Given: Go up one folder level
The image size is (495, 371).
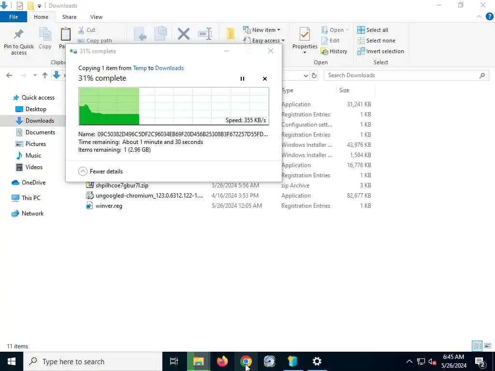Looking at the screenshot, I should [45, 75].
